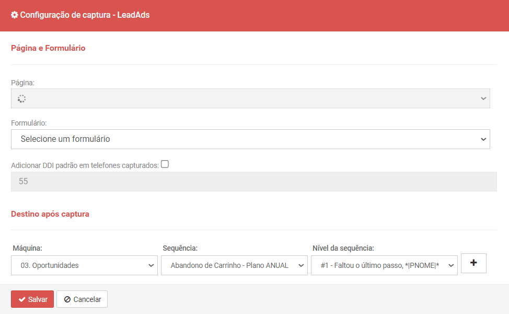Expand the Sequência dropdown with Abandono de Carrinho

click(234, 265)
